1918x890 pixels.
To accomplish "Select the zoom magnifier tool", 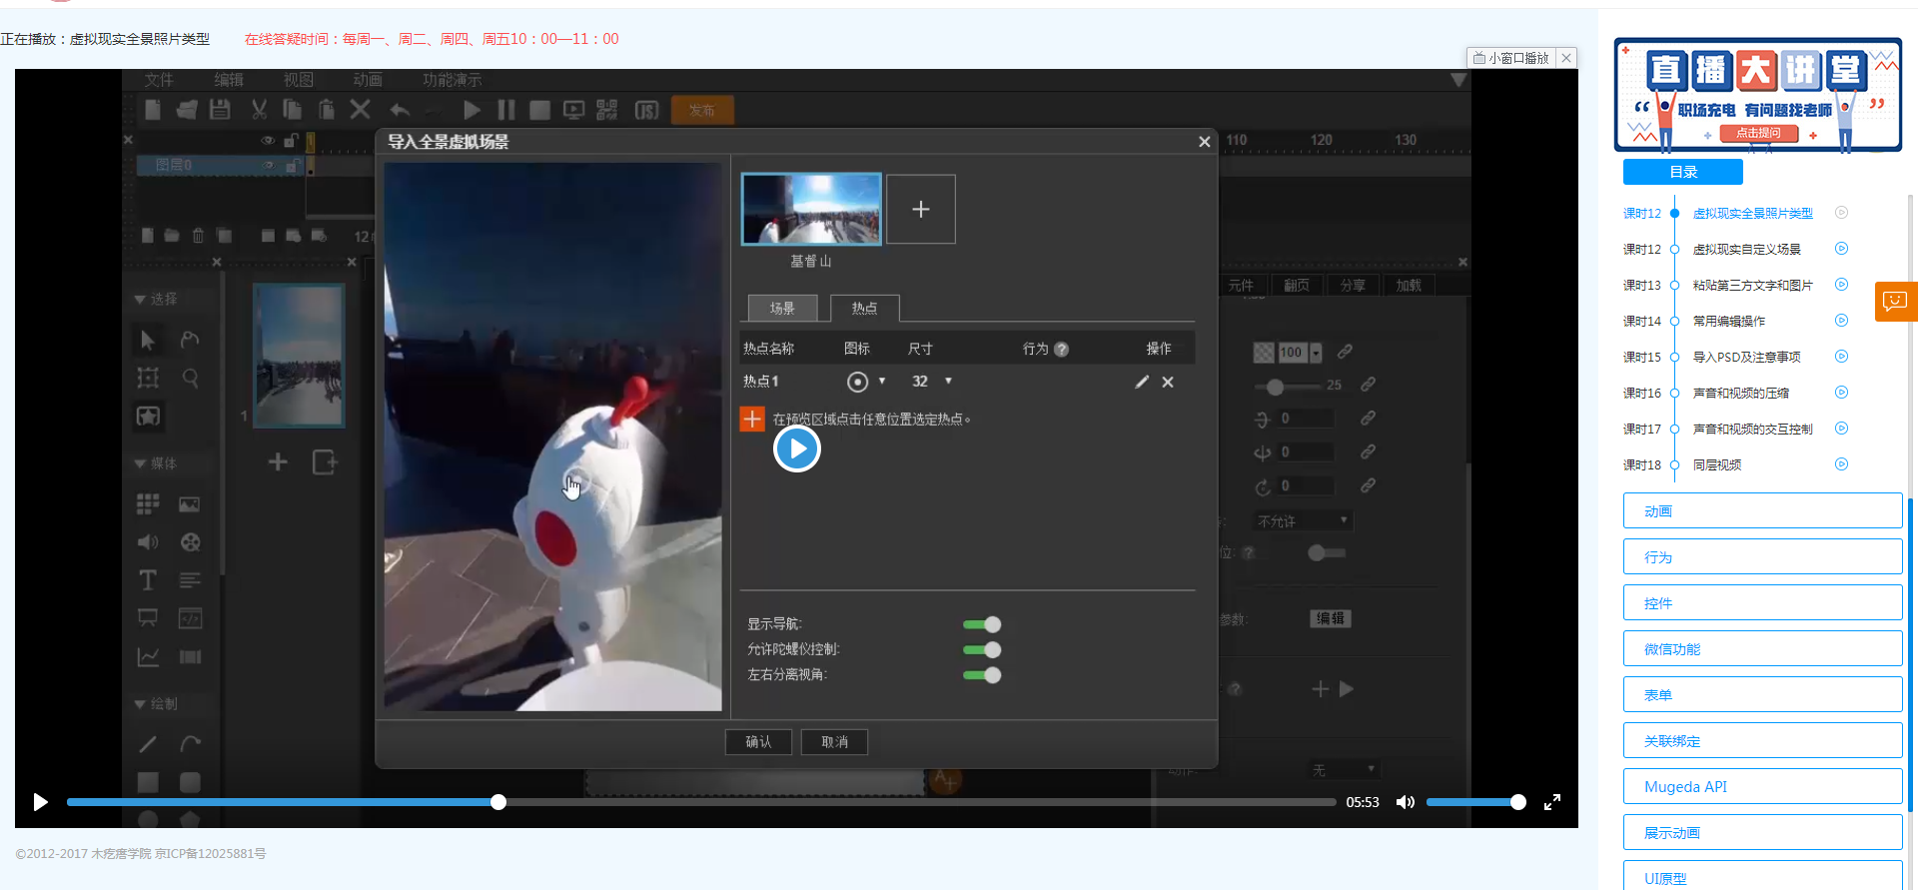I will (x=190, y=378).
